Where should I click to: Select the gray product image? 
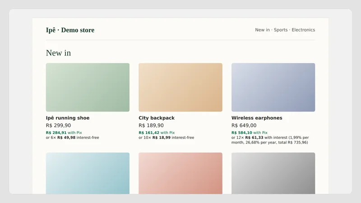pos(273,173)
